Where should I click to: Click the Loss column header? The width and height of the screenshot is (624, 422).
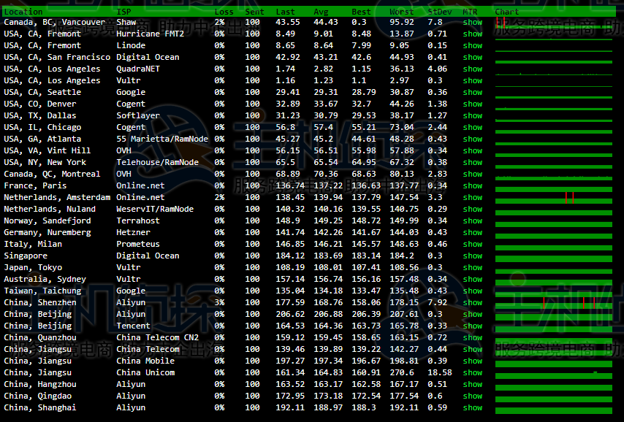224,12
